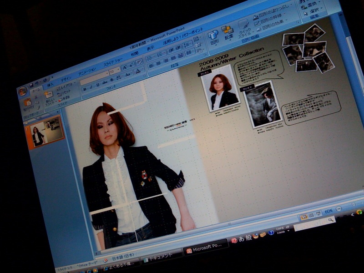Click the ドキュメント taskbar button
Image resolution: width=364 pixels, height=273 pixels.
[162, 257]
